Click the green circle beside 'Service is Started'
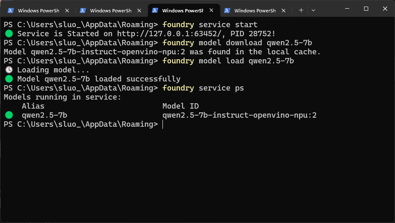Image resolution: width=395 pixels, height=223 pixels. [x=9, y=34]
